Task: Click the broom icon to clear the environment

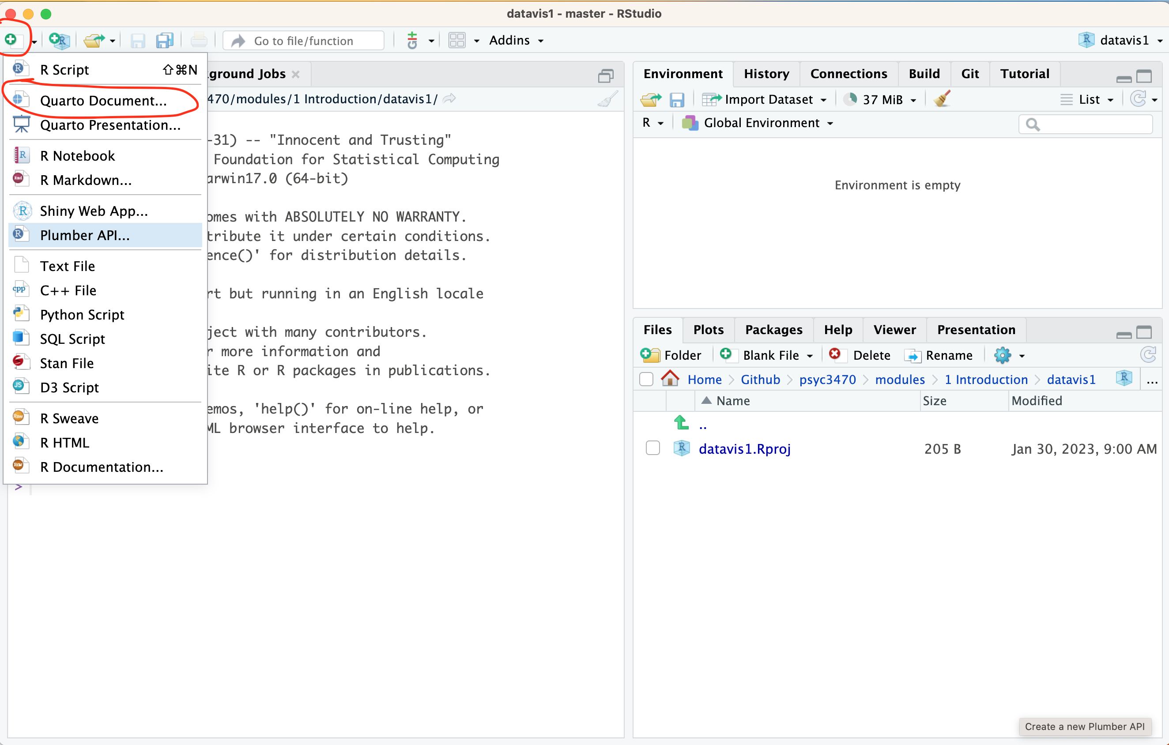Action: [942, 99]
